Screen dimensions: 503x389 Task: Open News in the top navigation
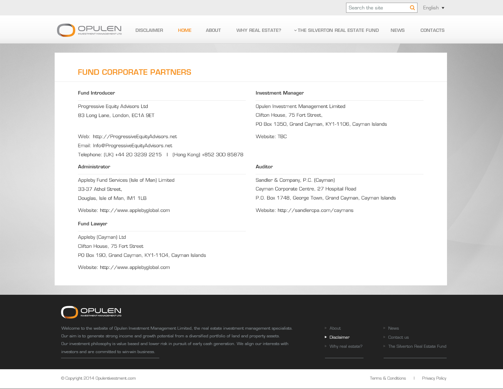click(397, 30)
